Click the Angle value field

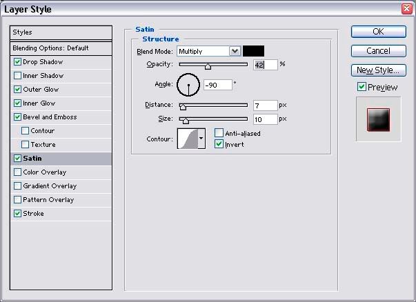point(218,85)
